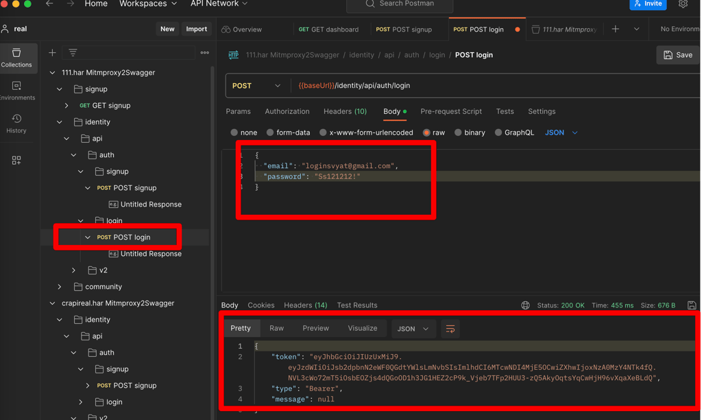Open the configure workspace sidebar grid icon
Viewport: 702px width, 420px height.
point(16,160)
